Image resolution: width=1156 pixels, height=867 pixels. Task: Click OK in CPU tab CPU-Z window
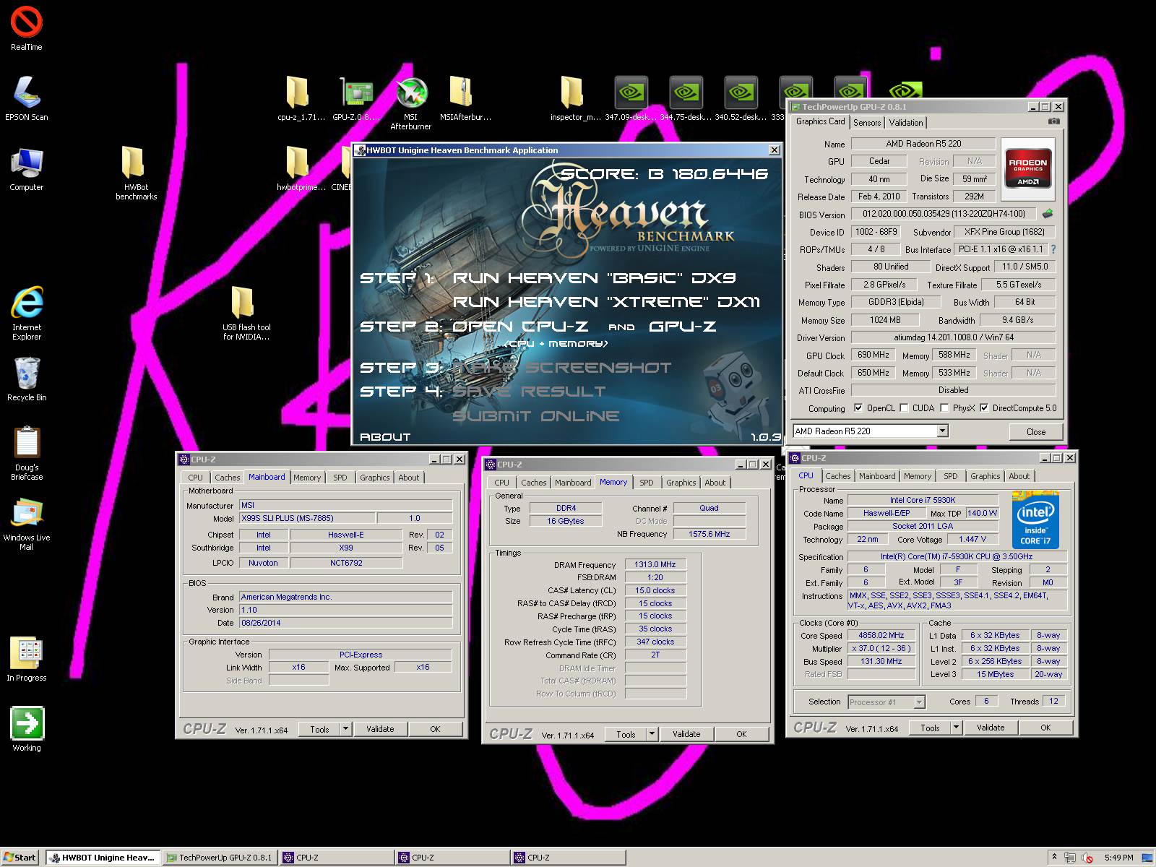click(1045, 728)
